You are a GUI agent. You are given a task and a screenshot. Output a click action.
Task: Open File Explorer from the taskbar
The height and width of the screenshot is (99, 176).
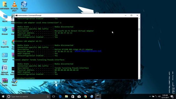[67, 97]
